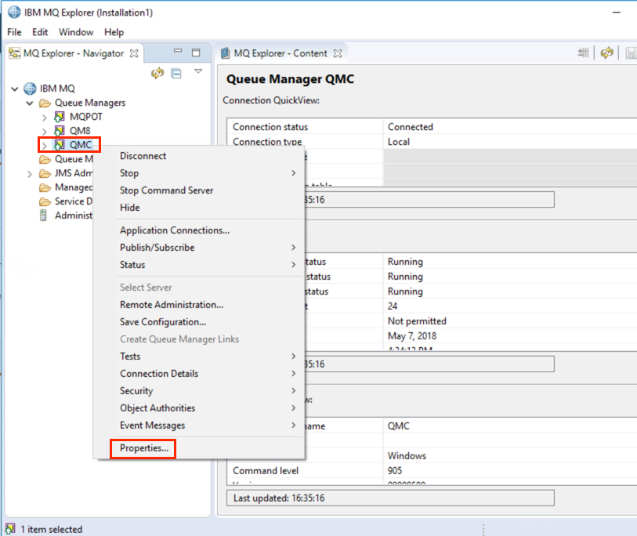Click the Content view compare toolbar icon
The image size is (637, 536).
click(584, 53)
